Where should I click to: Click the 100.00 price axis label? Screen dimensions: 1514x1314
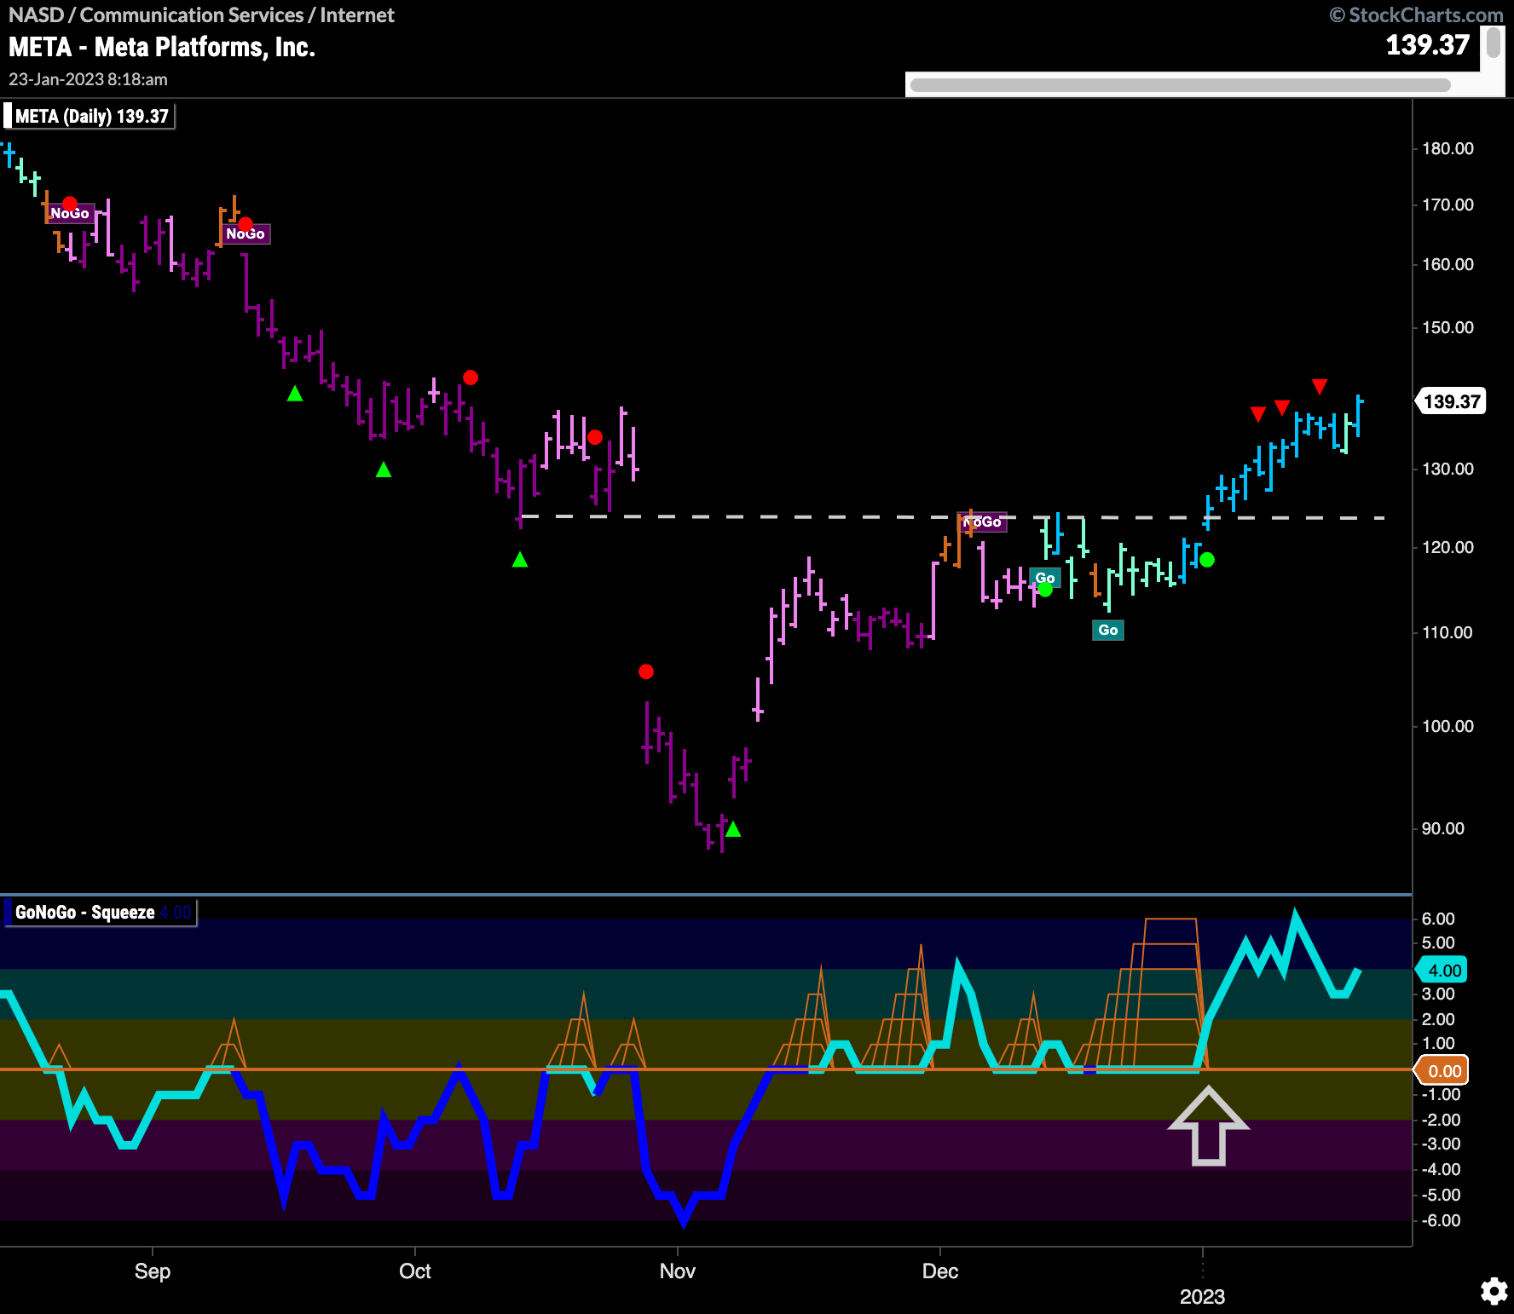(1448, 726)
